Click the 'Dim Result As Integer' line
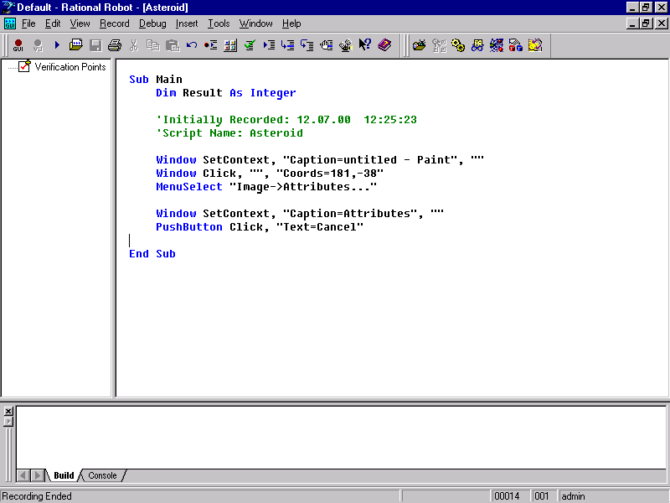The height and width of the screenshot is (503, 670). 225,93
